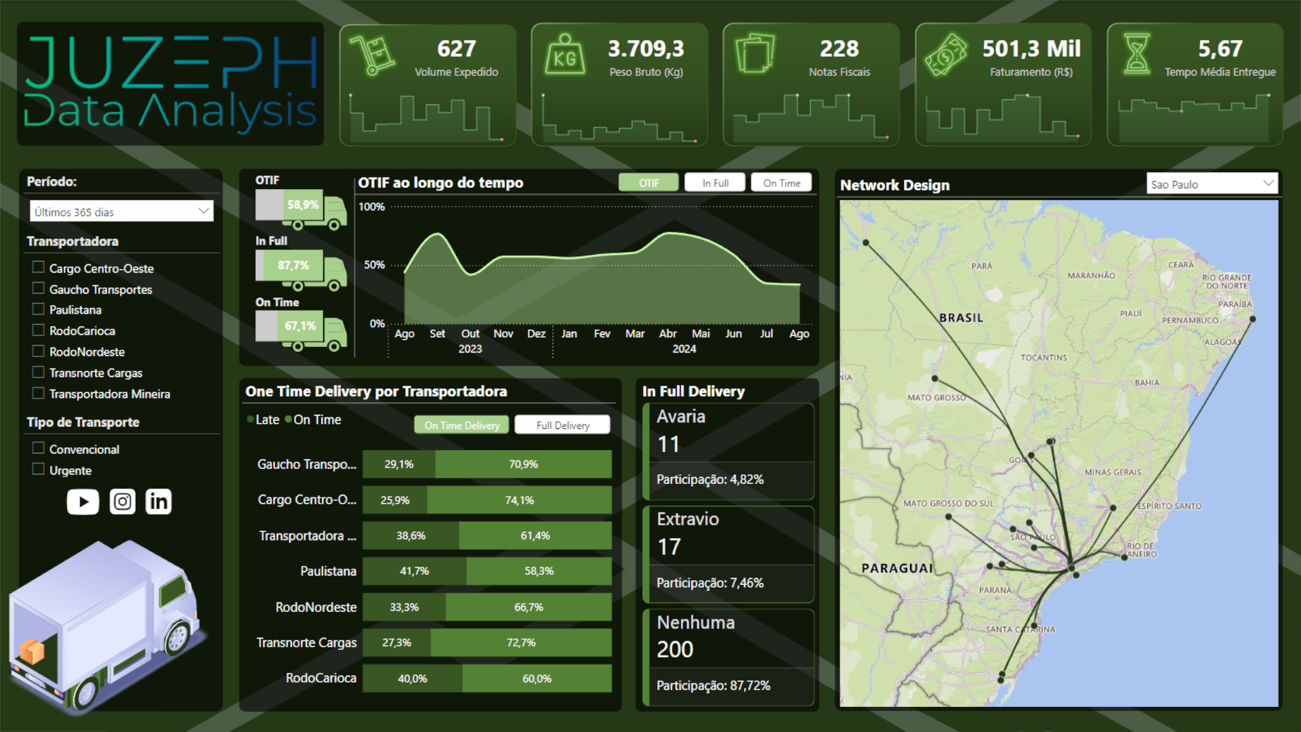Switch chart to the In Full tab
Screen dimensions: 1301x732
[715, 182]
